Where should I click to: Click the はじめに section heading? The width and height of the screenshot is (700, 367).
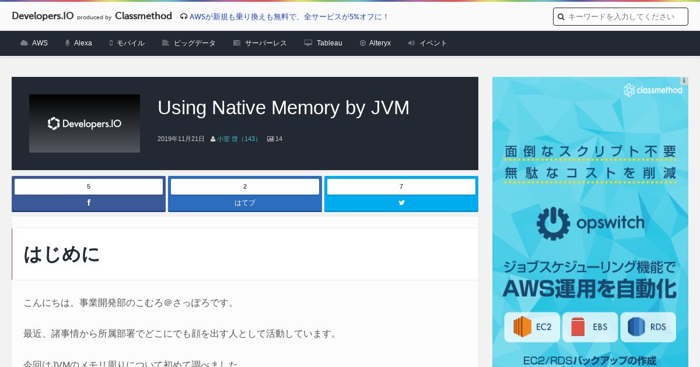(62, 255)
